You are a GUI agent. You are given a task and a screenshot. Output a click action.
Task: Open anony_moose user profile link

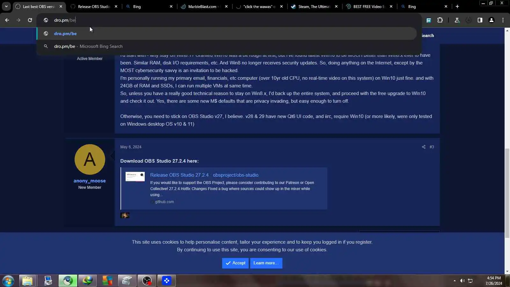point(90,181)
